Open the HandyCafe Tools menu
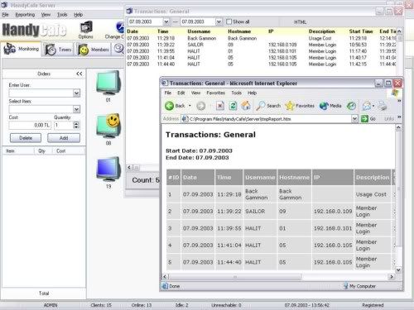Screen dimensions: 414x310 (62, 15)
